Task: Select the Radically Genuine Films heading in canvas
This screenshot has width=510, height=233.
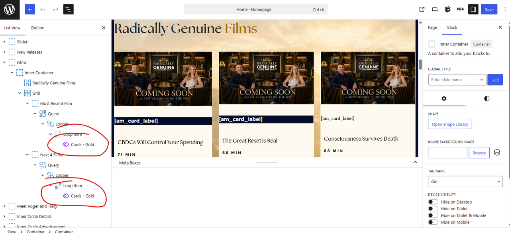Action: click(x=186, y=29)
